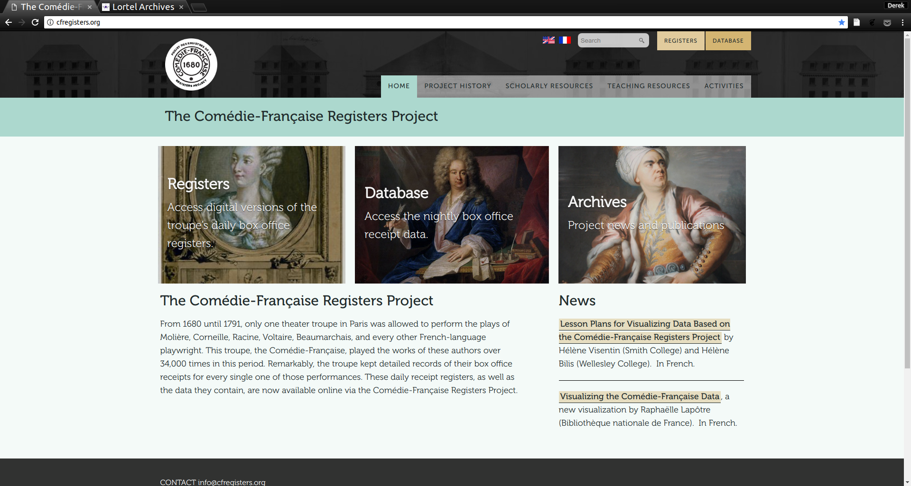Open the Lesson Plans for Visualizing Data link
The width and height of the screenshot is (911, 486).
coord(644,330)
